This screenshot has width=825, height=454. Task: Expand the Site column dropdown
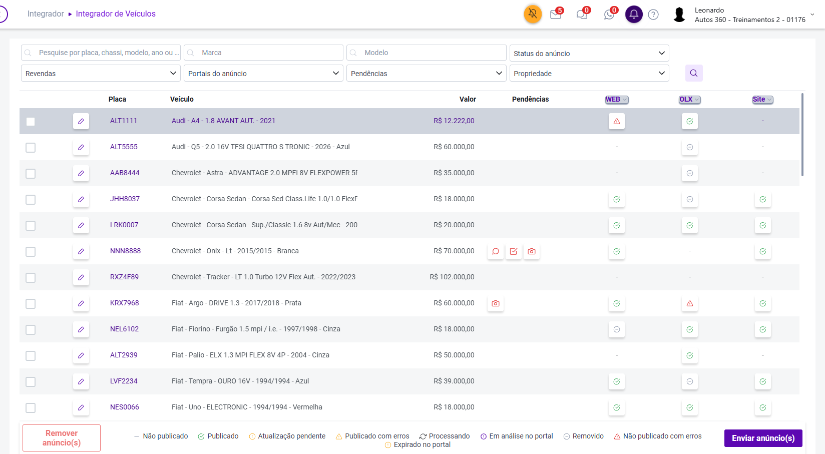(763, 100)
